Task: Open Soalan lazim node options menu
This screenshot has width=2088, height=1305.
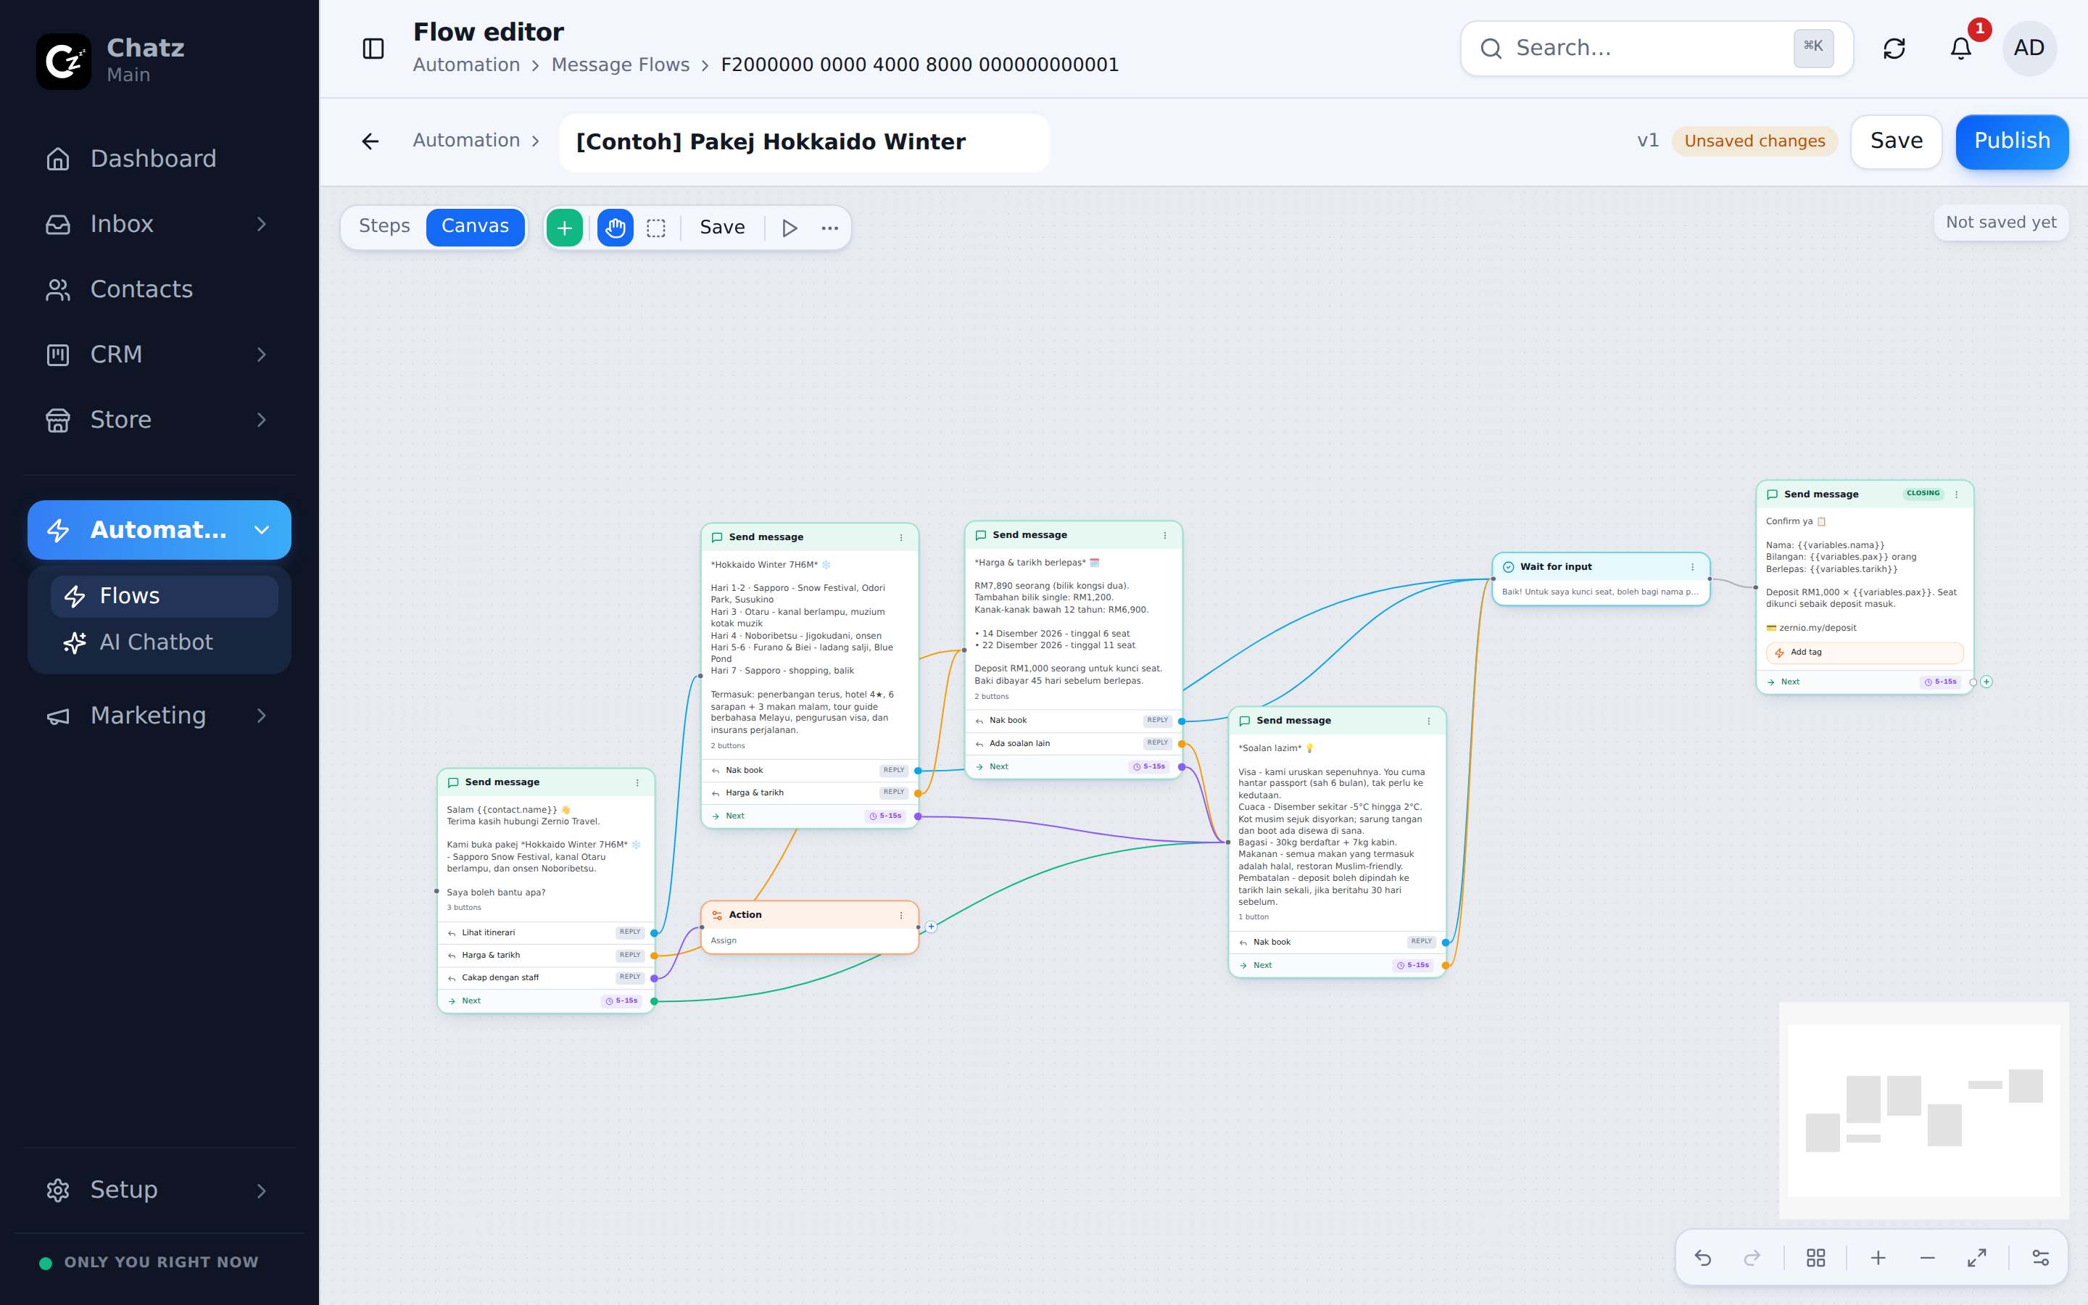Action: 1429,721
